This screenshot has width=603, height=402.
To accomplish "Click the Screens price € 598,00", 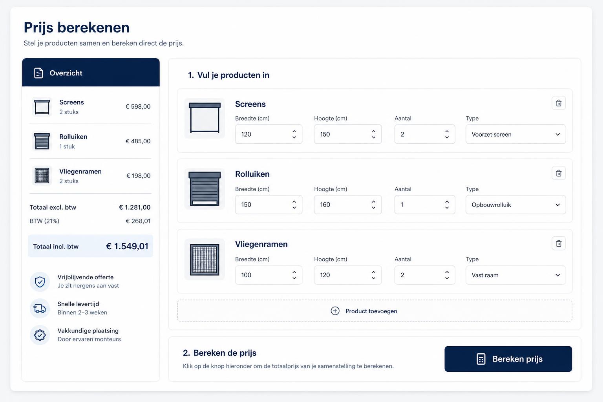I will click(138, 107).
